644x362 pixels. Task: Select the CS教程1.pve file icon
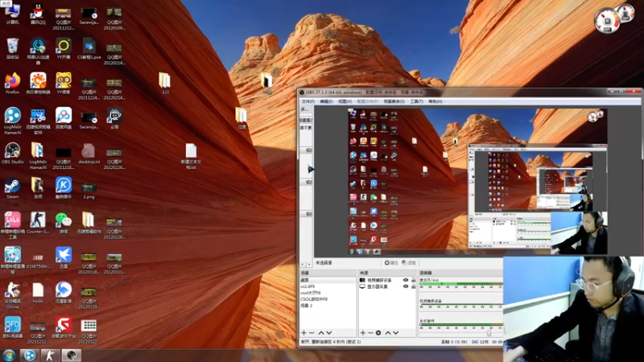pyautogui.click(x=89, y=48)
